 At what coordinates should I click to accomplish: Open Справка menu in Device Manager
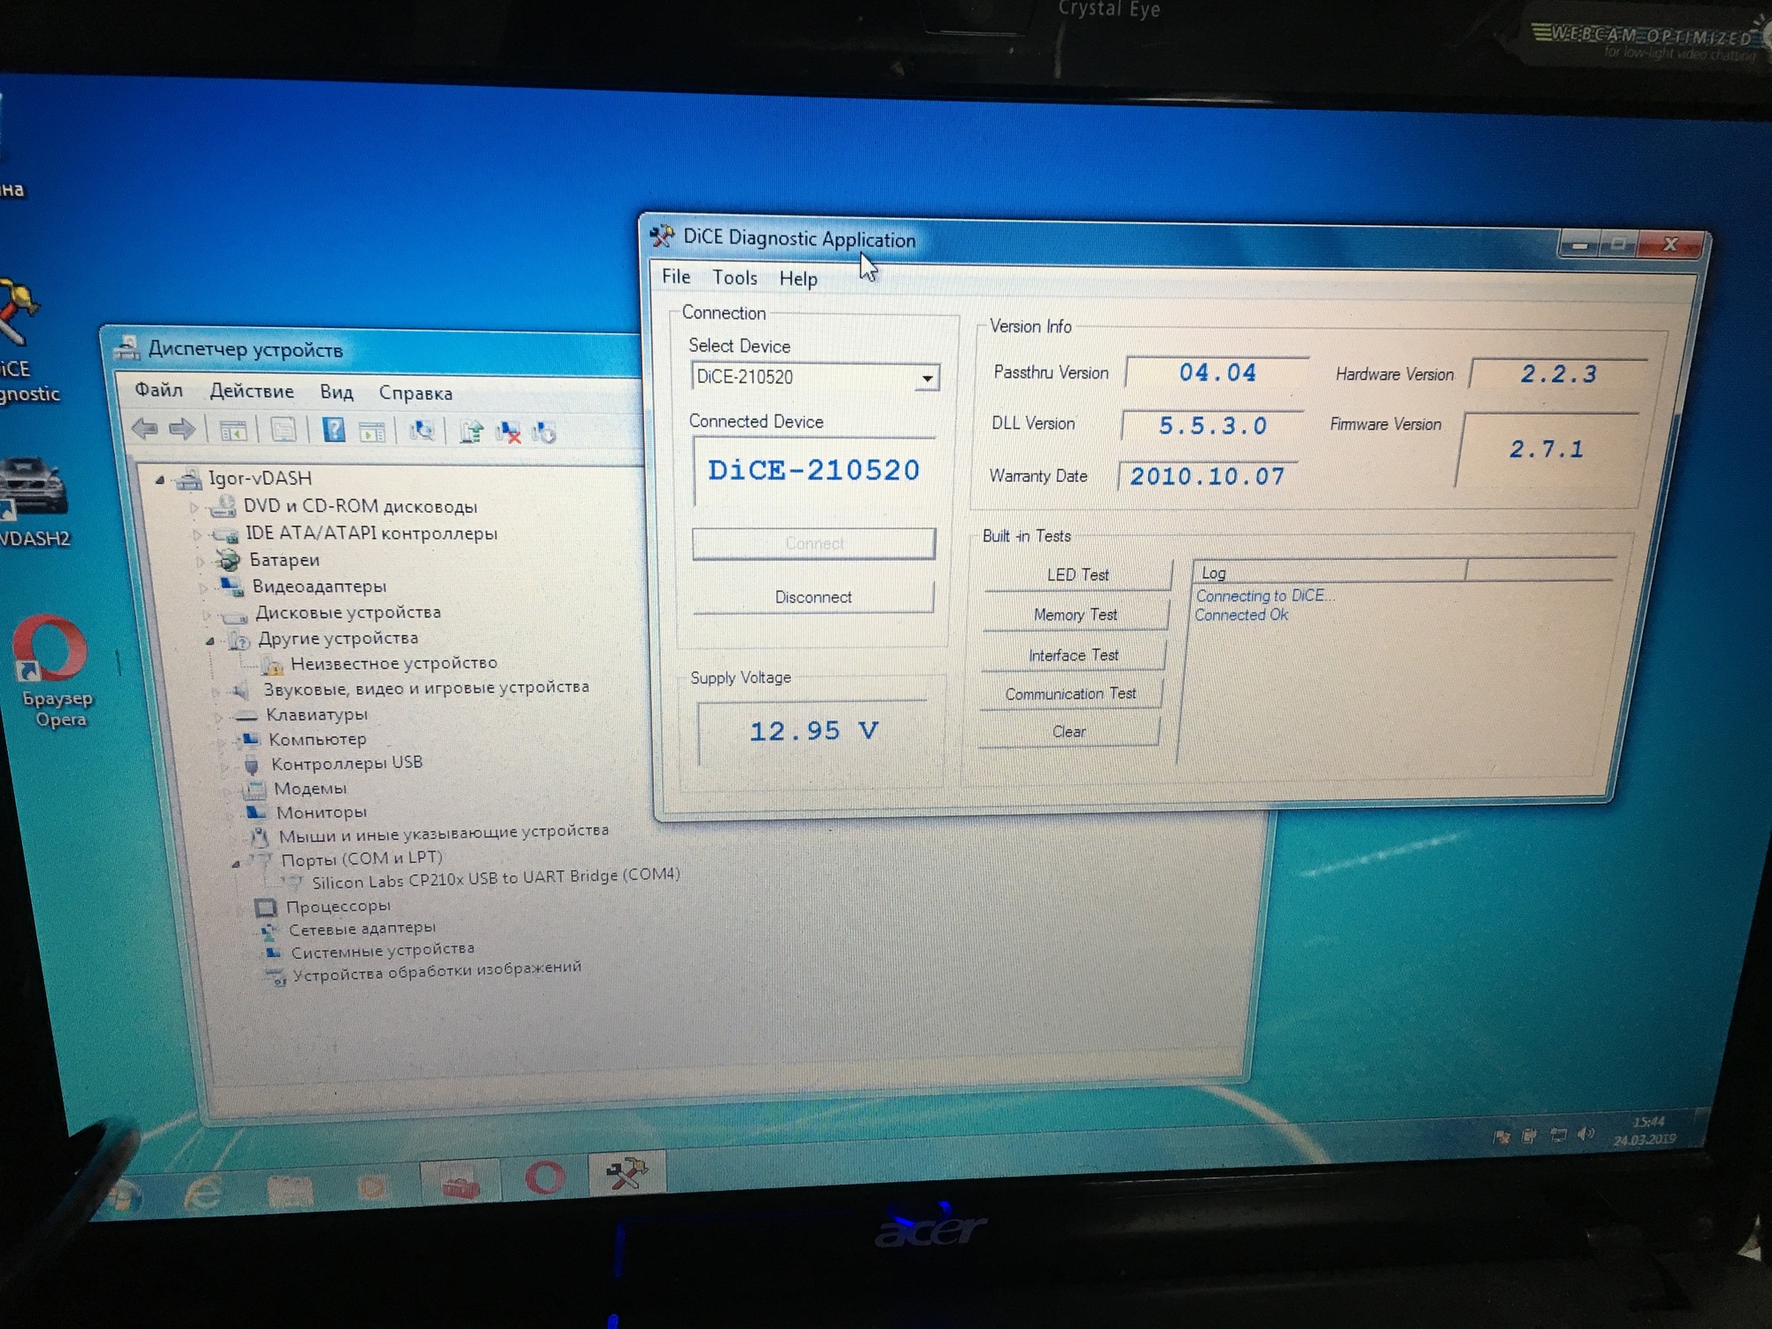point(416,392)
